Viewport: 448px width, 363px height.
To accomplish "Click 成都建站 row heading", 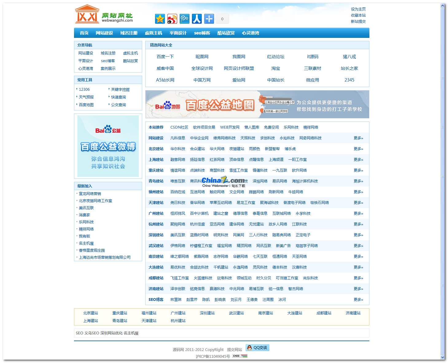I will 156,278.
